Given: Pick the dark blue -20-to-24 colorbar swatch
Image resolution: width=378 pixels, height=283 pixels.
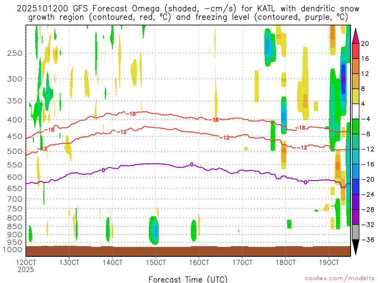Looking at the screenshot, I should click(x=355, y=187).
